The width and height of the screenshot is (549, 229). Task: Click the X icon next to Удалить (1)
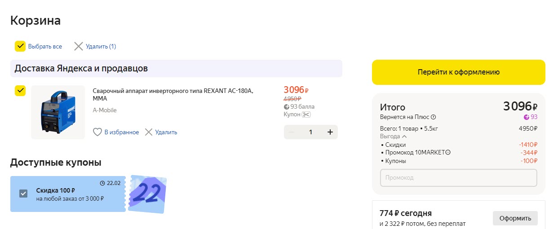click(x=79, y=46)
